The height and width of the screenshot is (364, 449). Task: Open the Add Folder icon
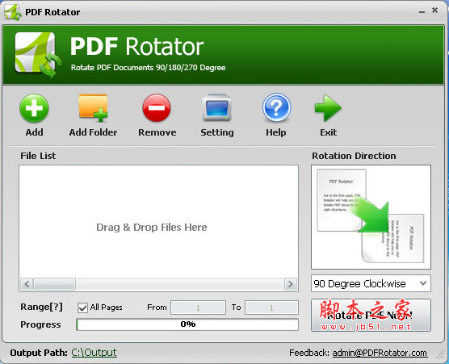click(94, 108)
